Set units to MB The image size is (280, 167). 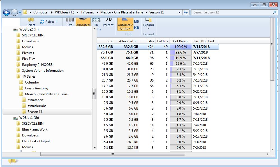click(136, 22)
